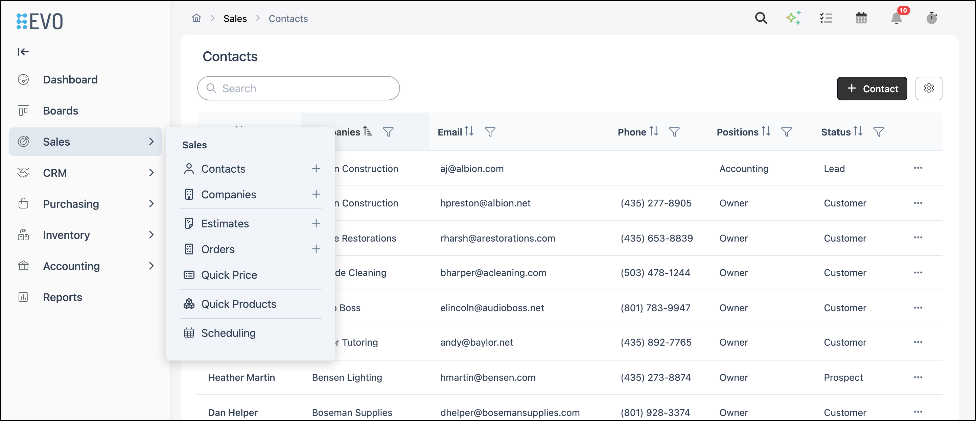Click the contacts Search field
The height and width of the screenshot is (421, 976).
[299, 88]
